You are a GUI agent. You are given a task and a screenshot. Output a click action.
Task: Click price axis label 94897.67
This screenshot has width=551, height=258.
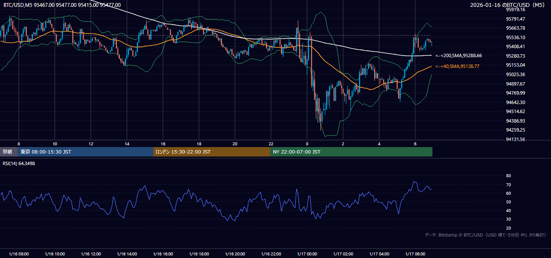pyautogui.click(x=516, y=84)
